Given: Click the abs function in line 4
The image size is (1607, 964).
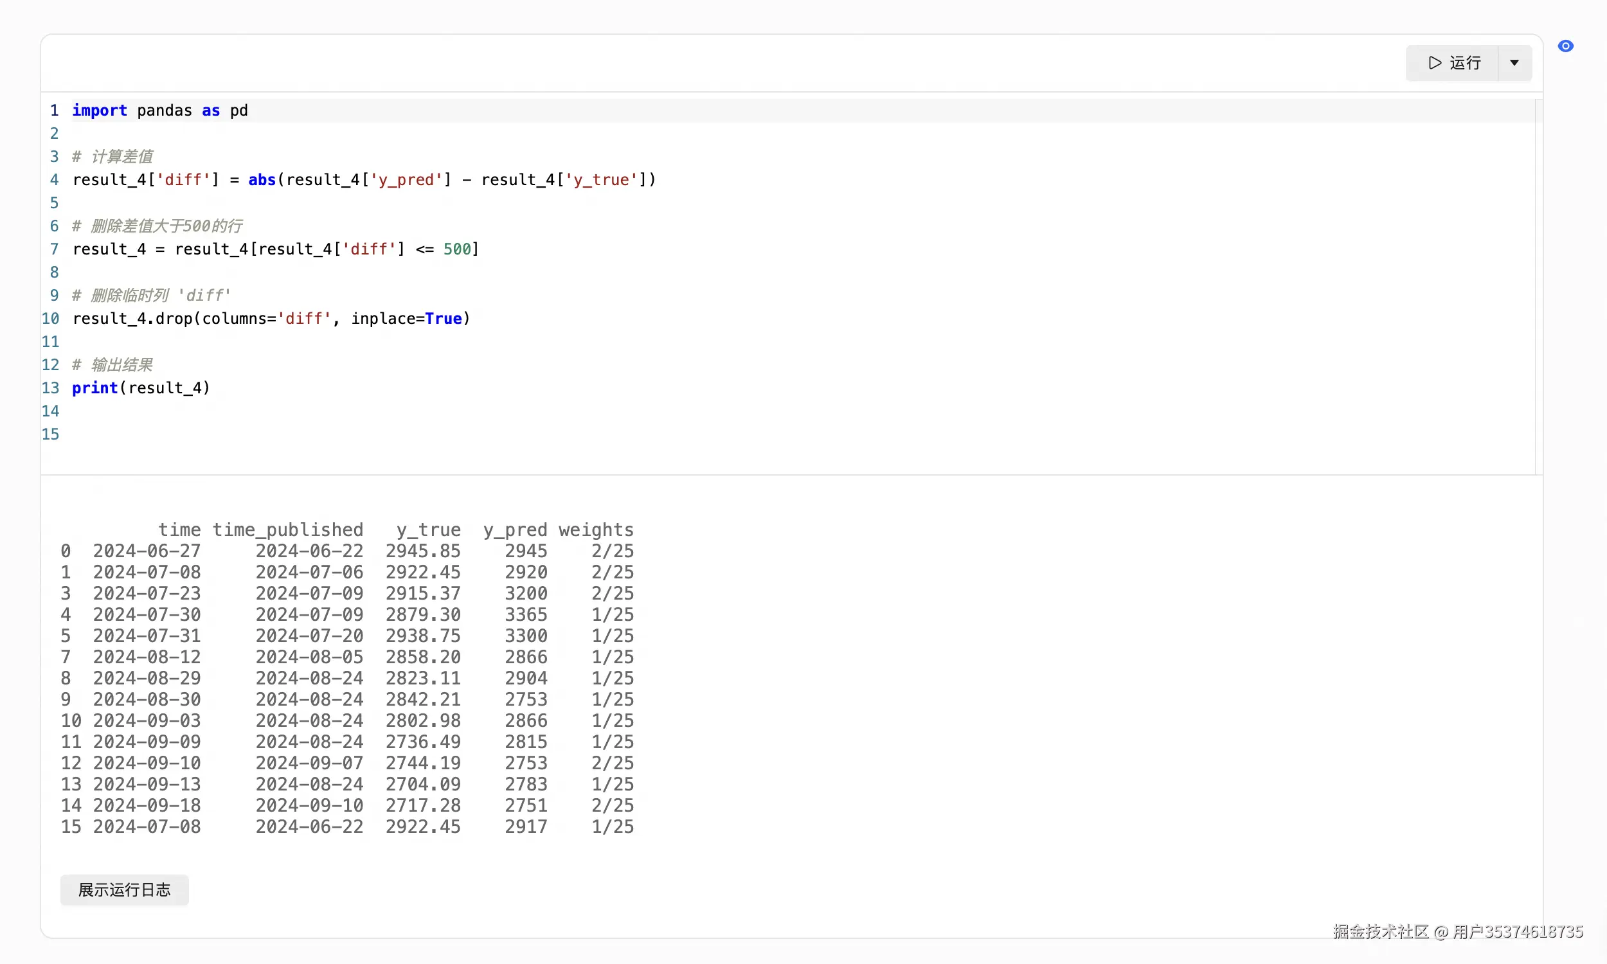Looking at the screenshot, I should coord(262,180).
